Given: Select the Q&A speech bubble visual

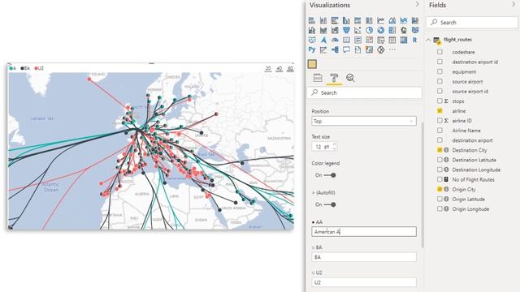Looking at the screenshot, I should tap(346, 49).
